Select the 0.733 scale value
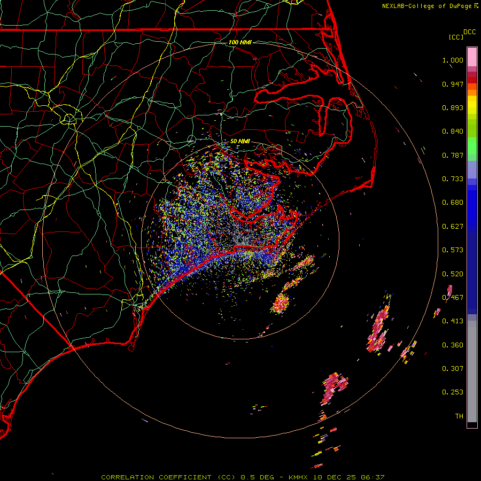The image size is (481, 481). [x=453, y=179]
